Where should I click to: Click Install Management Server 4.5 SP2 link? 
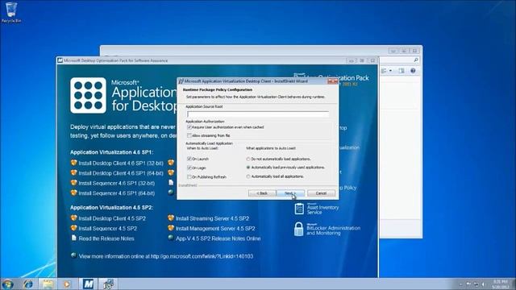(215, 229)
